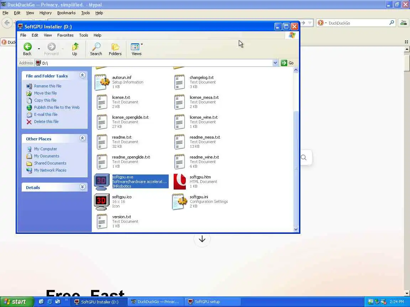Select the changelog.txt file icon
Screen dimensions: 410x307
179,82
